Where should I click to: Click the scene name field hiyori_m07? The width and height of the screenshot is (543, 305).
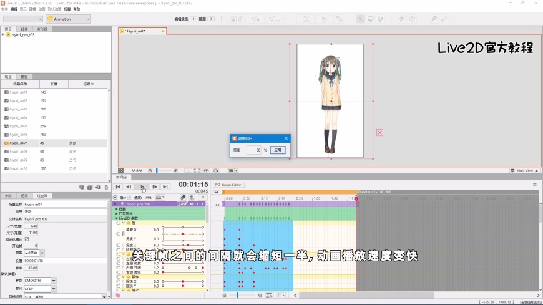pyautogui.click(x=65, y=204)
